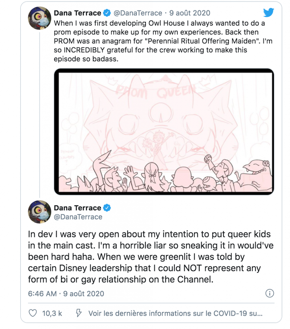Image resolution: width=290 pixels, height=329 pixels.
Task: Click the 10,3 k likes count
Action: tap(52, 313)
